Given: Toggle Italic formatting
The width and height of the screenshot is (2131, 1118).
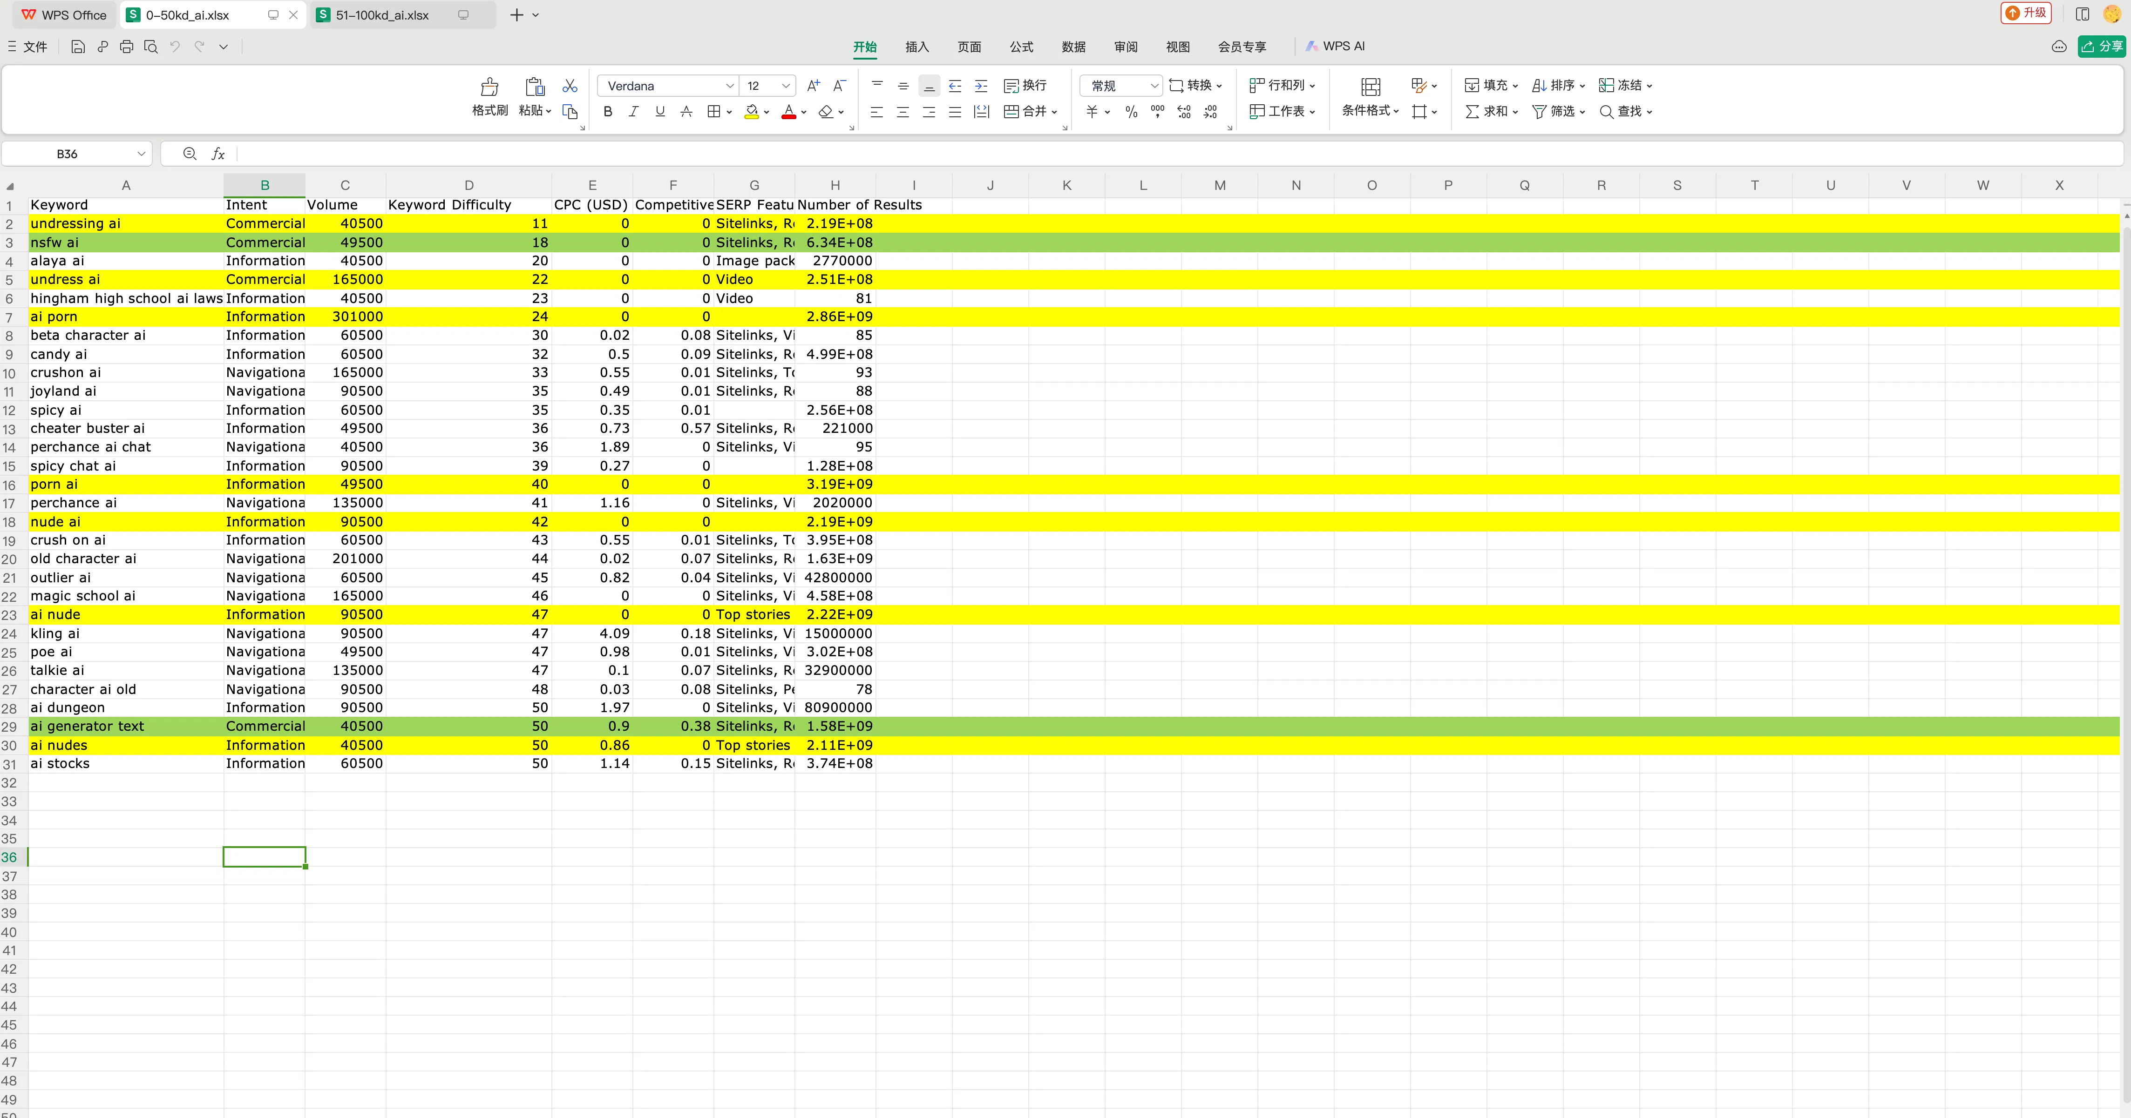Looking at the screenshot, I should 634,112.
